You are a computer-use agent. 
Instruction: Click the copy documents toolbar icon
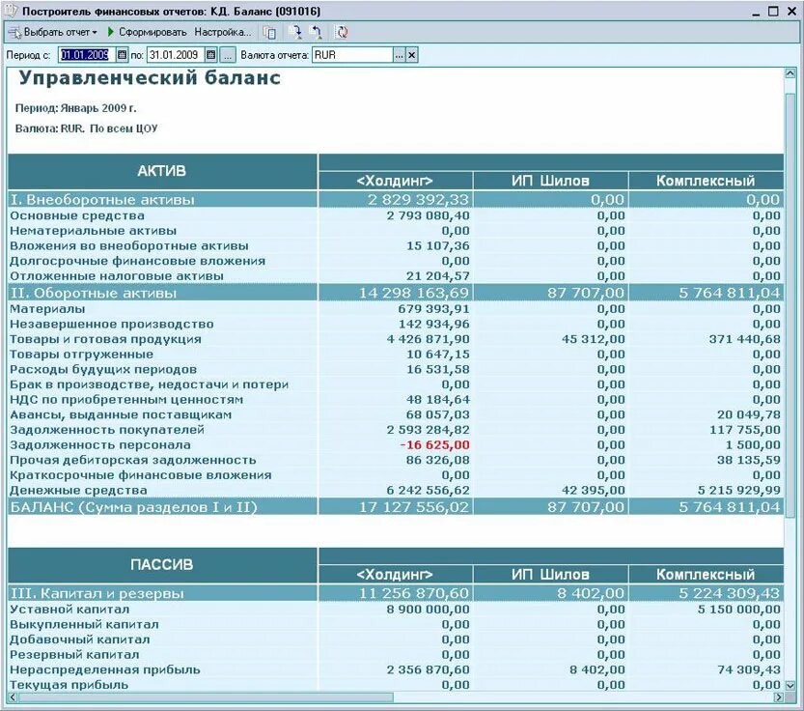[x=269, y=32]
